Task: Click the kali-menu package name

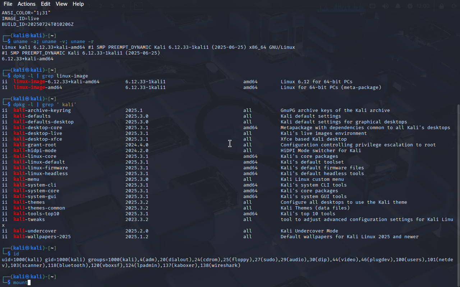Action: tap(26, 179)
